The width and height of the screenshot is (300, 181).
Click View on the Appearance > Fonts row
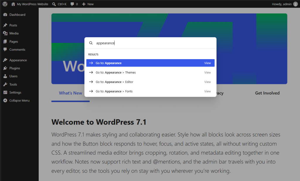coord(207,91)
